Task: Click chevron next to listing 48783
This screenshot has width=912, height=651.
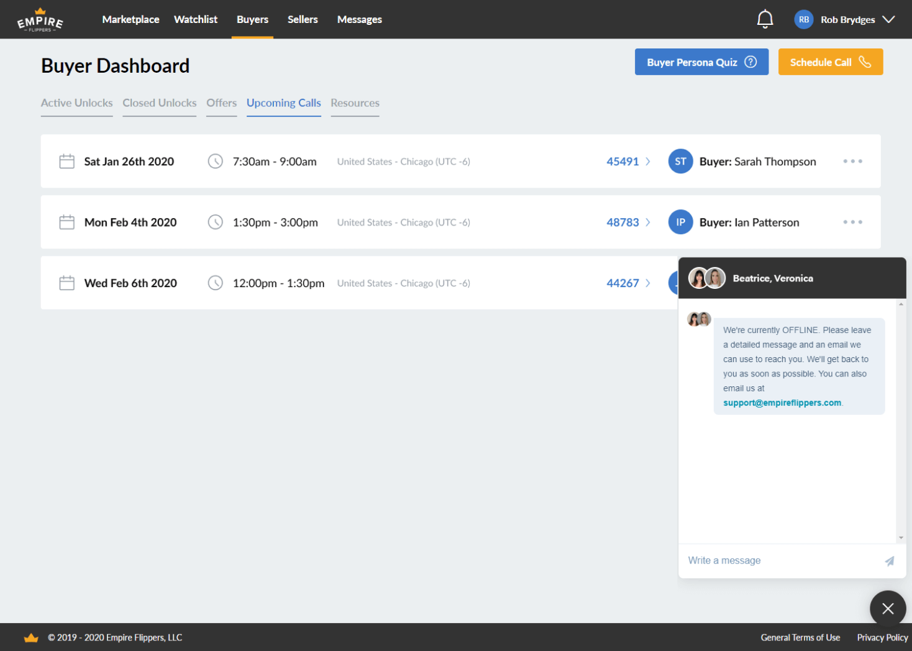Action: (648, 222)
